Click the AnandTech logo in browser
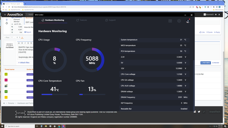Image resolution: width=228 pixels, height=128 pixels. 15,15
